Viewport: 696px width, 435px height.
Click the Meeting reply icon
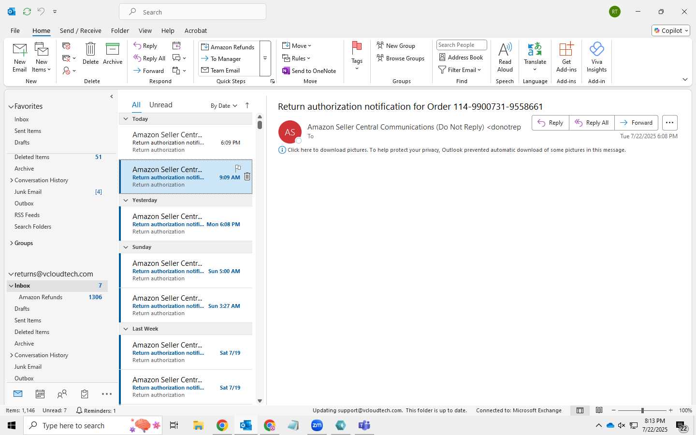point(176,46)
